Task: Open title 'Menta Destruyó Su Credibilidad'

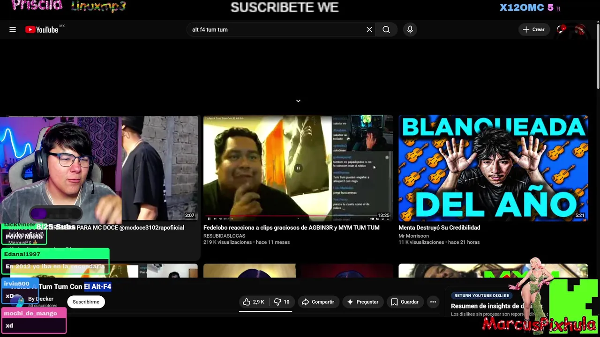Action: (439, 227)
